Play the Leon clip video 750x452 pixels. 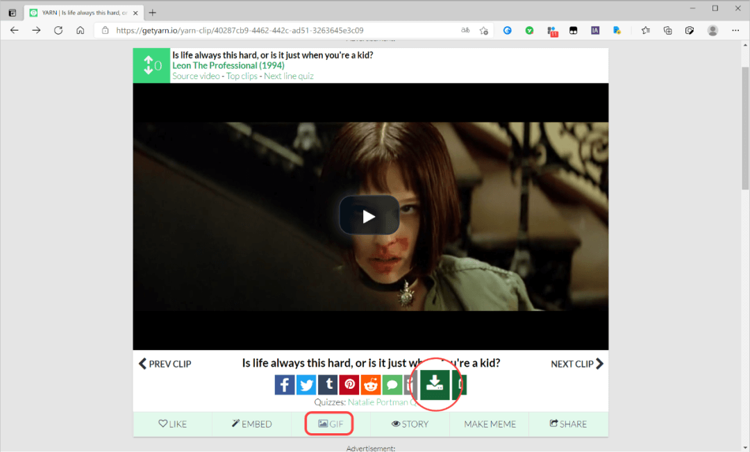point(369,216)
